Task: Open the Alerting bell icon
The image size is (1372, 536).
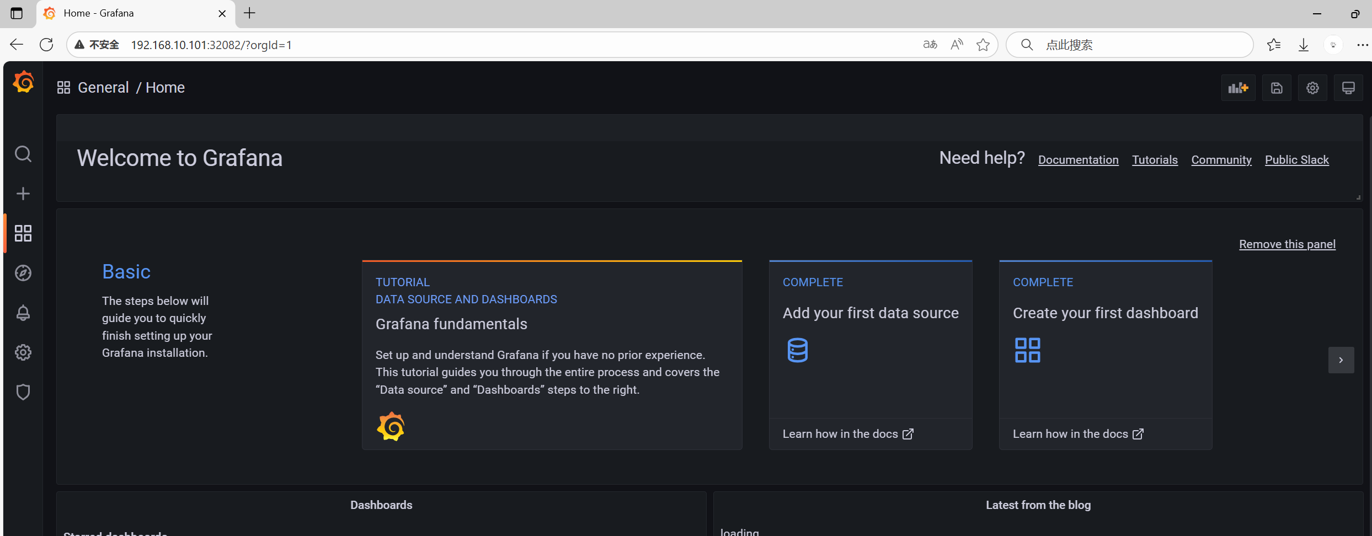Action: pyautogui.click(x=23, y=313)
